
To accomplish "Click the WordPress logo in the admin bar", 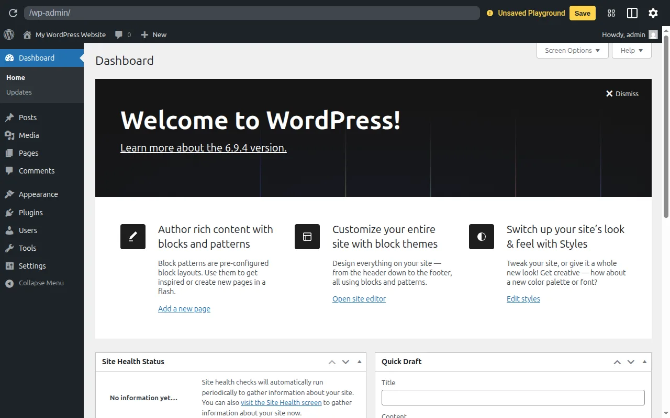I will 8,34.
